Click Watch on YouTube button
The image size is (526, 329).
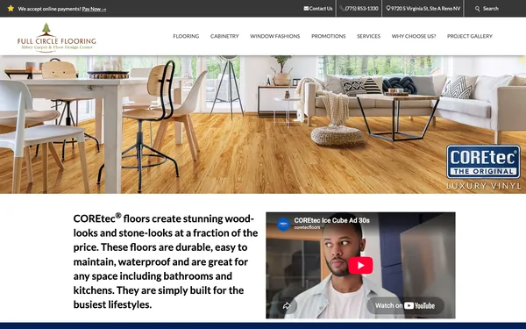(x=405, y=305)
